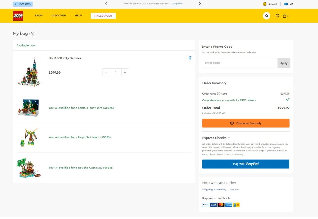Increase quantity with the plus button

(125, 72)
